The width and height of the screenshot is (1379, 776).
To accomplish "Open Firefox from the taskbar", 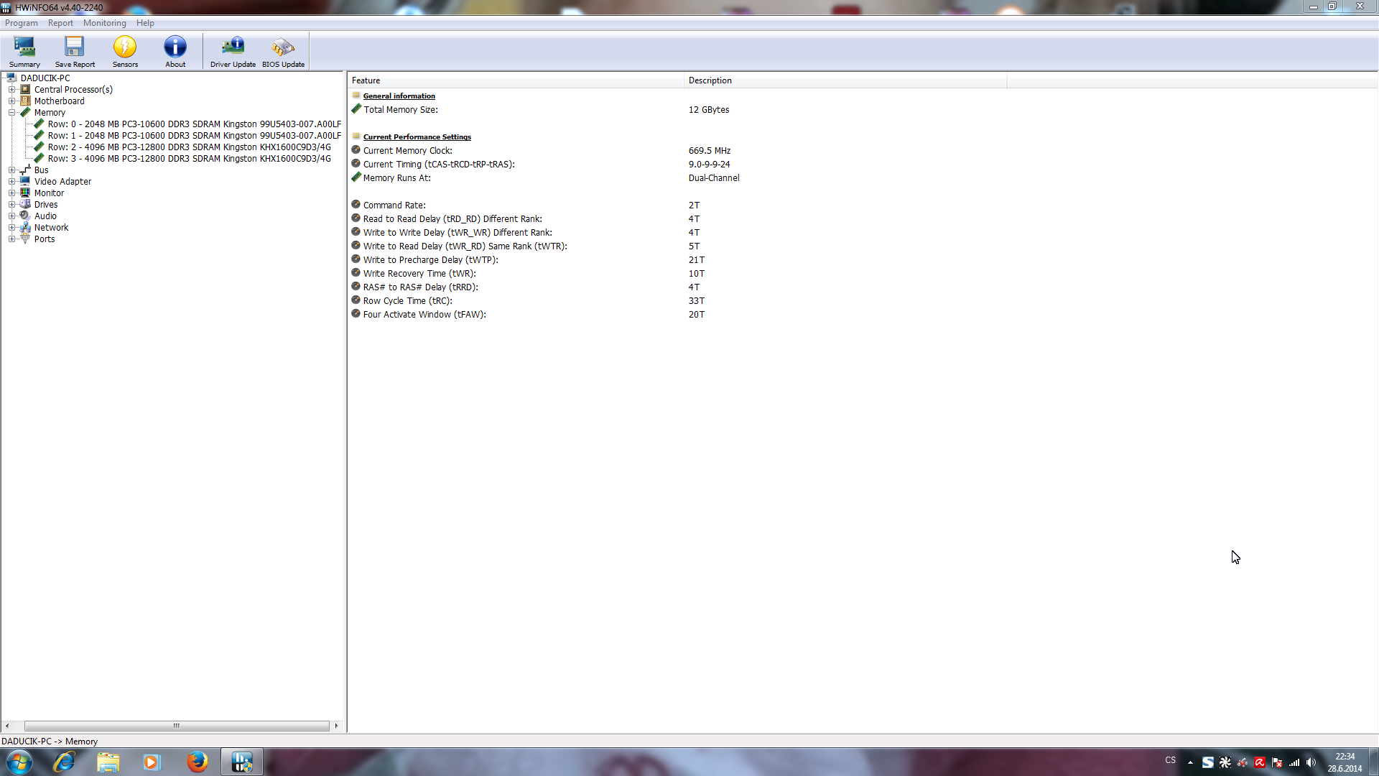I will click(197, 762).
